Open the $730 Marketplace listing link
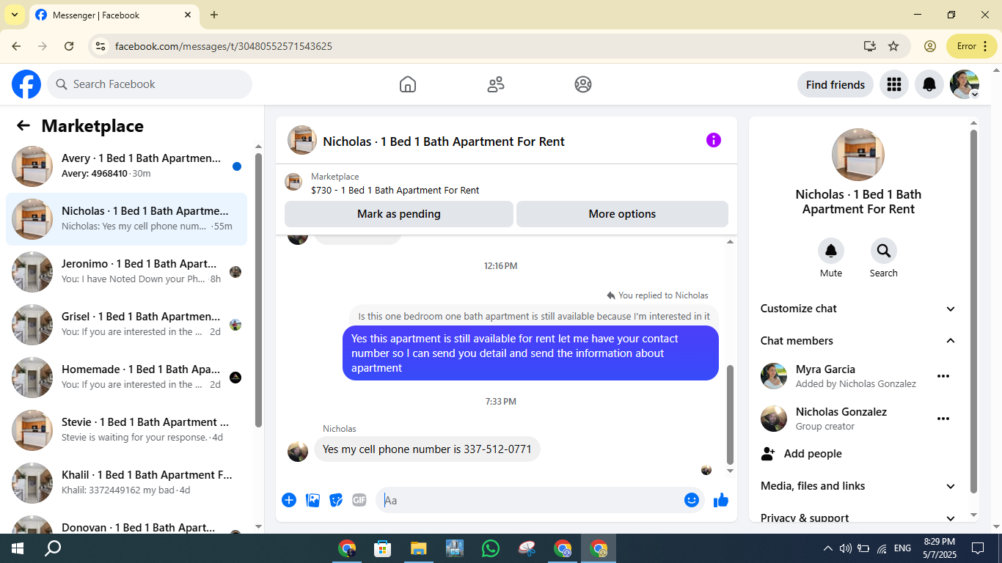Viewport: 1002px width, 563px height. [x=395, y=190]
